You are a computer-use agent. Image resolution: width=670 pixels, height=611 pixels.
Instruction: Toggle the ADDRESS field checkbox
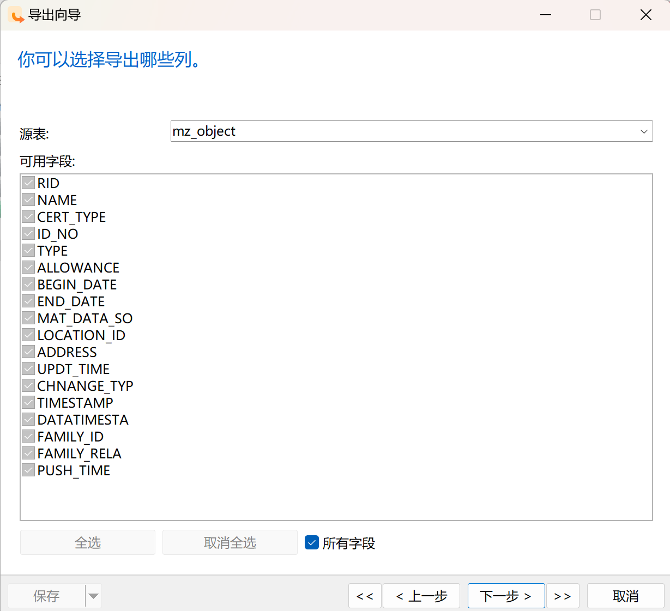(x=28, y=352)
